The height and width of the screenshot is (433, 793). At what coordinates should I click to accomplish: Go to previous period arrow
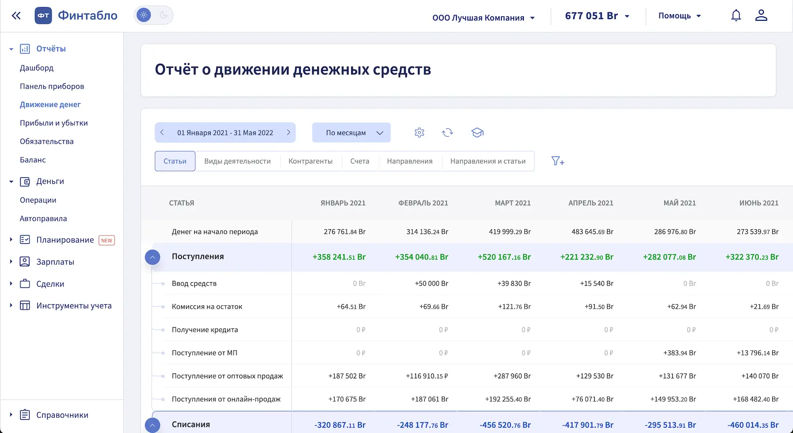tap(162, 132)
